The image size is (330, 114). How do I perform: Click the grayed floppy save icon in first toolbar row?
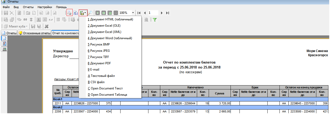coord(6,13)
